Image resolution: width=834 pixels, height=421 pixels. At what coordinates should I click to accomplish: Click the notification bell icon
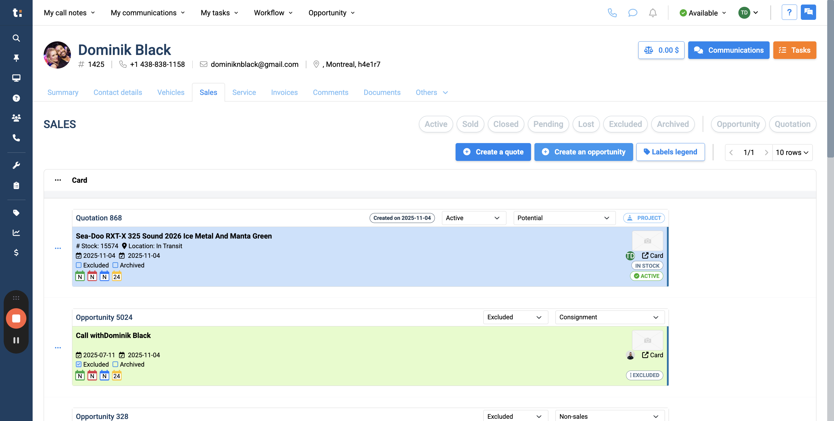pos(653,13)
